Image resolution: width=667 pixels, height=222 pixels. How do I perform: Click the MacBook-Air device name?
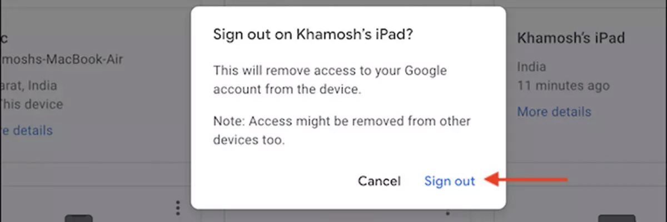61,59
